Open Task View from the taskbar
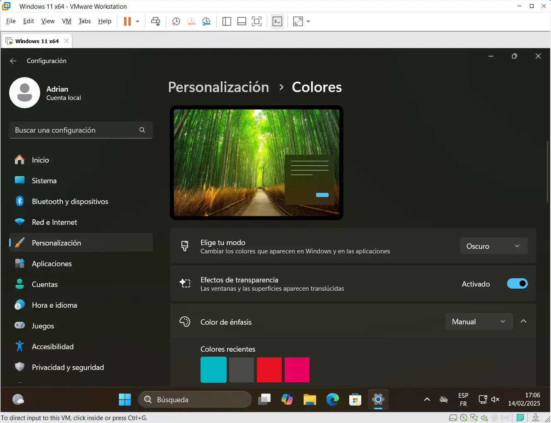The height and width of the screenshot is (423, 551). (264, 400)
